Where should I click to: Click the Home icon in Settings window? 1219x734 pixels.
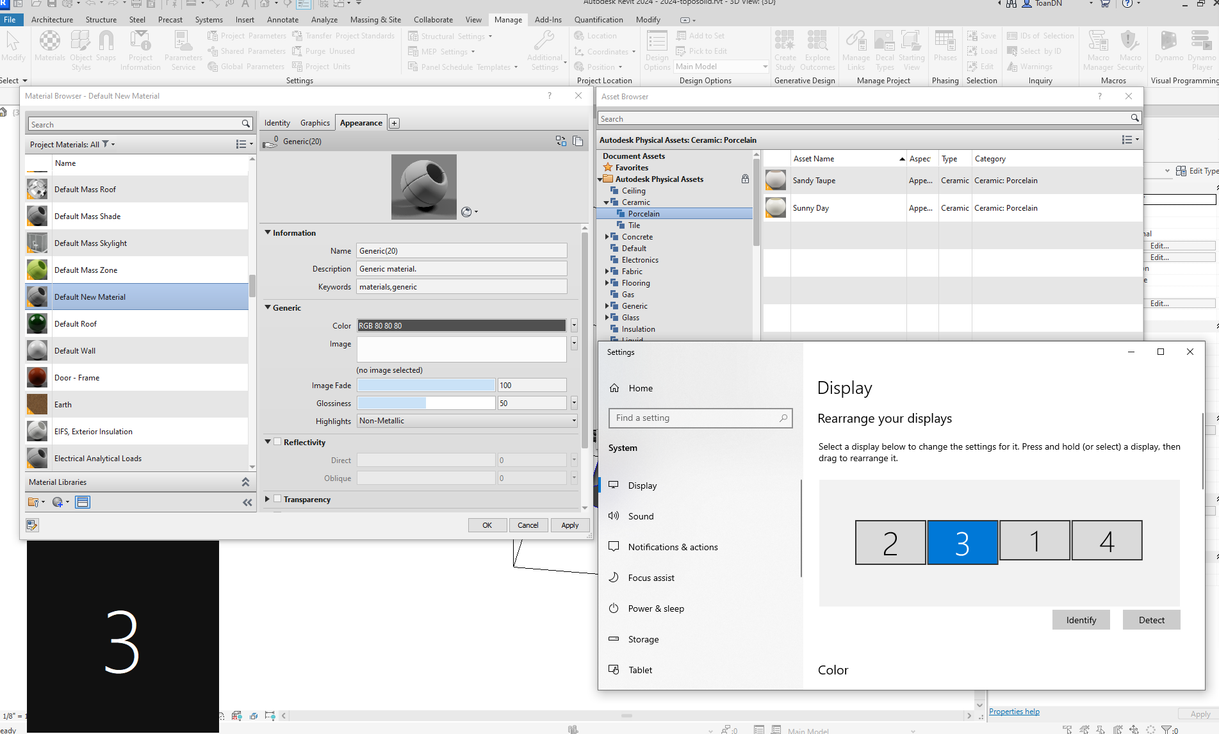pos(614,388)
